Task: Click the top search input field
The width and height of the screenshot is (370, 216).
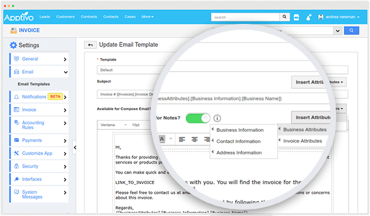Action: (245, 17)
